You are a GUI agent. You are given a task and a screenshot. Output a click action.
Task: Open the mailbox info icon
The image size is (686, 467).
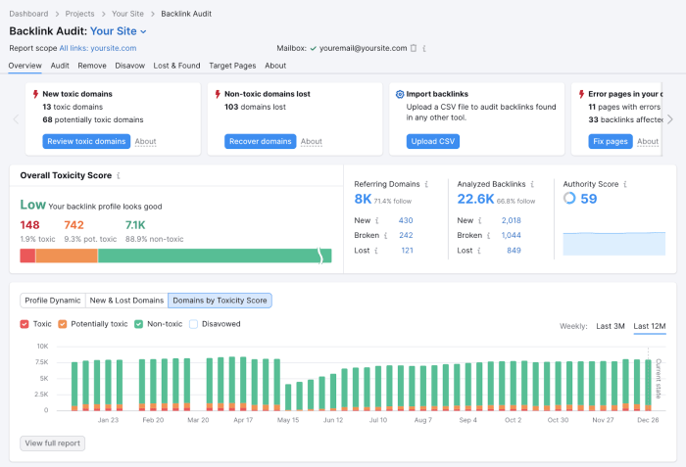click(x=424, y=49)
